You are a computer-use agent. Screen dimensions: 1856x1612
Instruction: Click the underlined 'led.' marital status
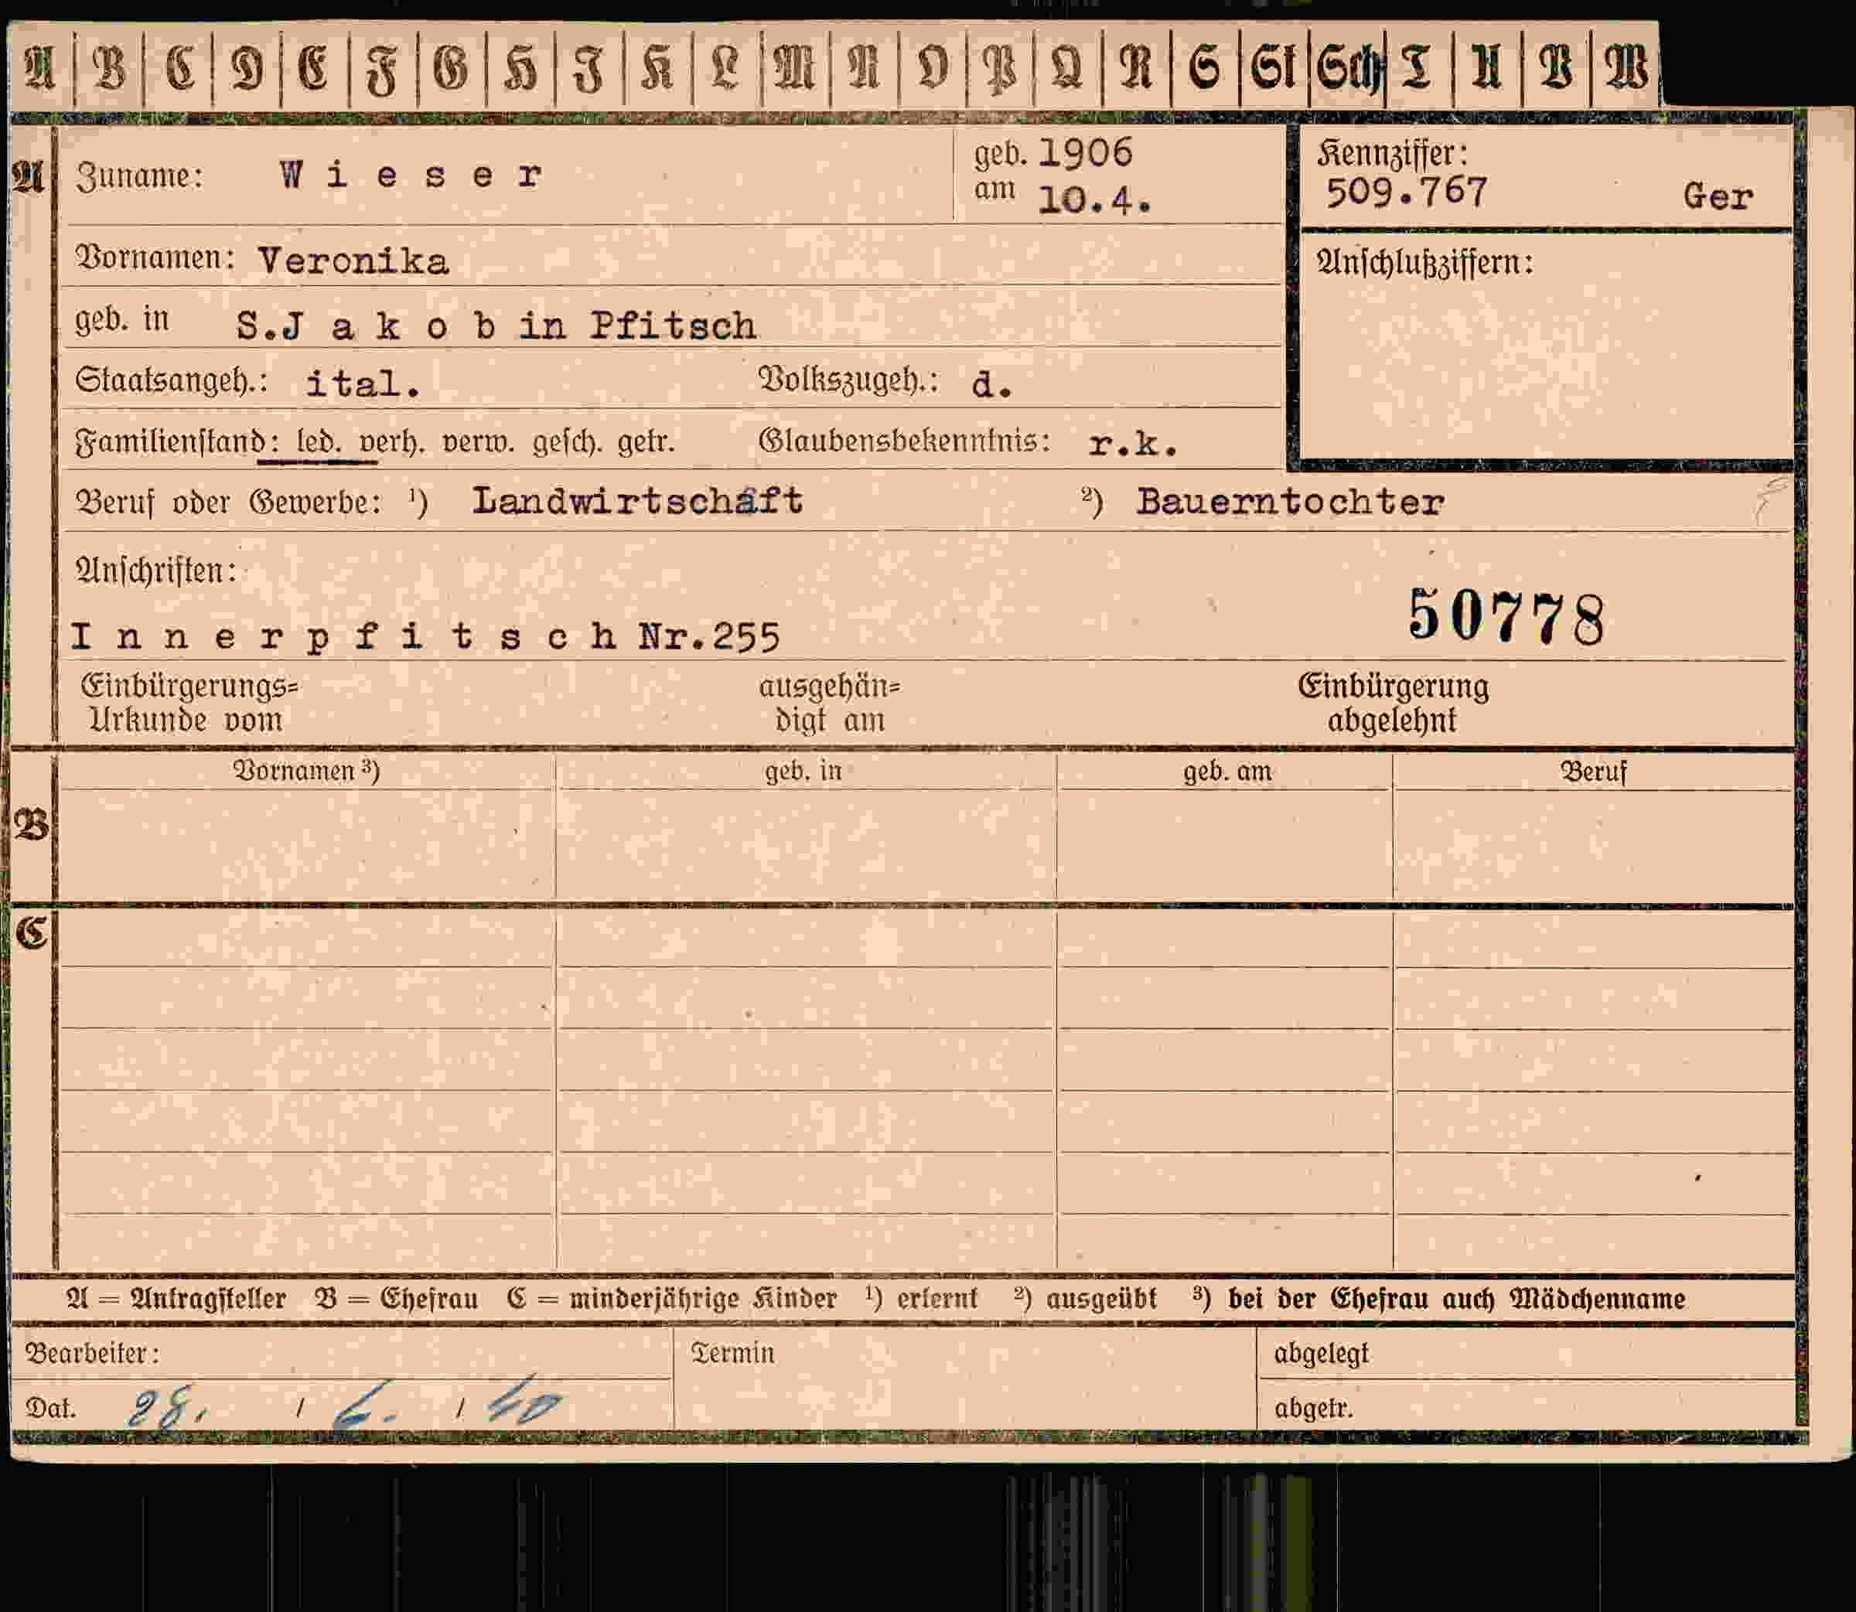pos(319,442)
